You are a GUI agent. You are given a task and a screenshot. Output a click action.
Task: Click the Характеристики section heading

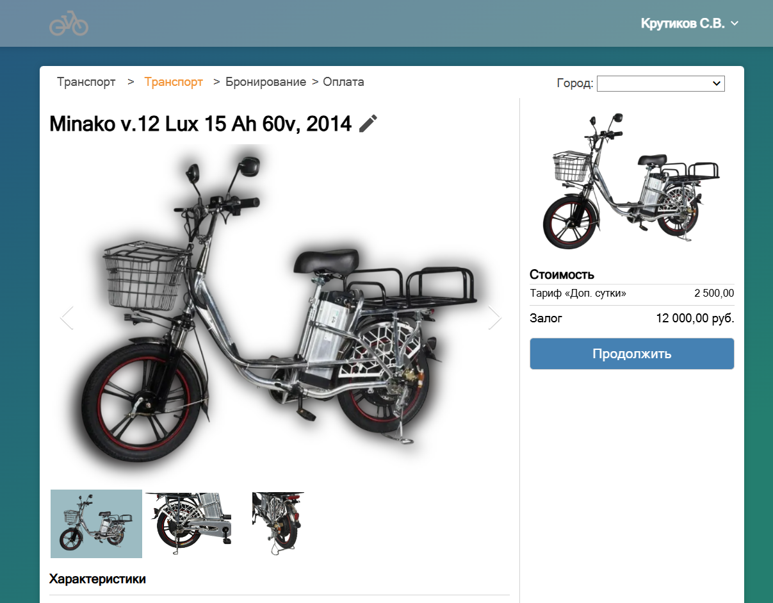97,579
